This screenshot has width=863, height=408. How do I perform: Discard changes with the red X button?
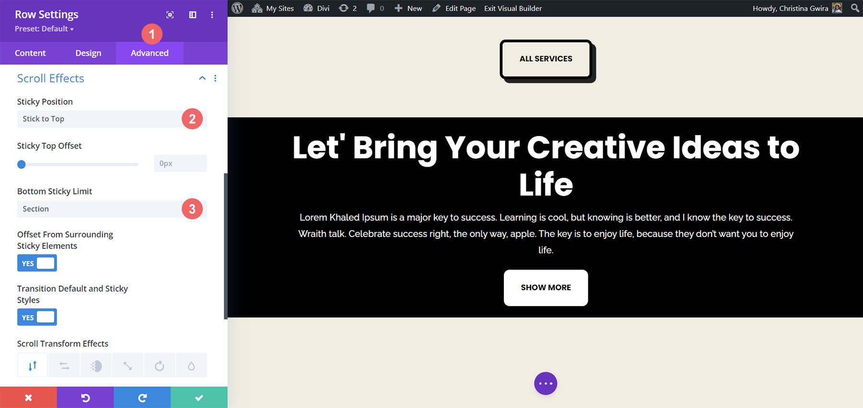28,397
